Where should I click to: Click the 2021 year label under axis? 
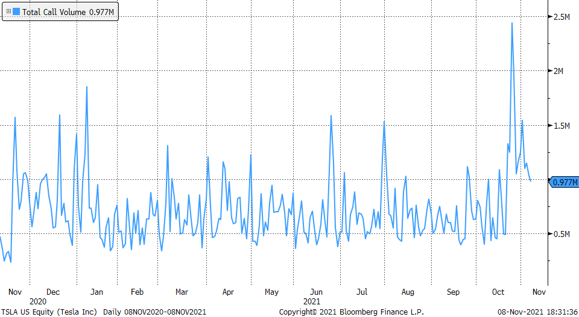click(311, 301)
